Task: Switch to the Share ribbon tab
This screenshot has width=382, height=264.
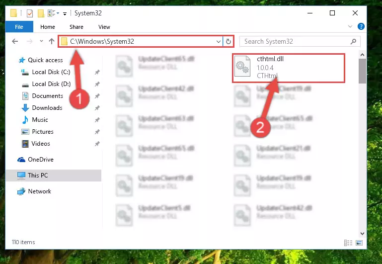Action: (x=76, y=27)
